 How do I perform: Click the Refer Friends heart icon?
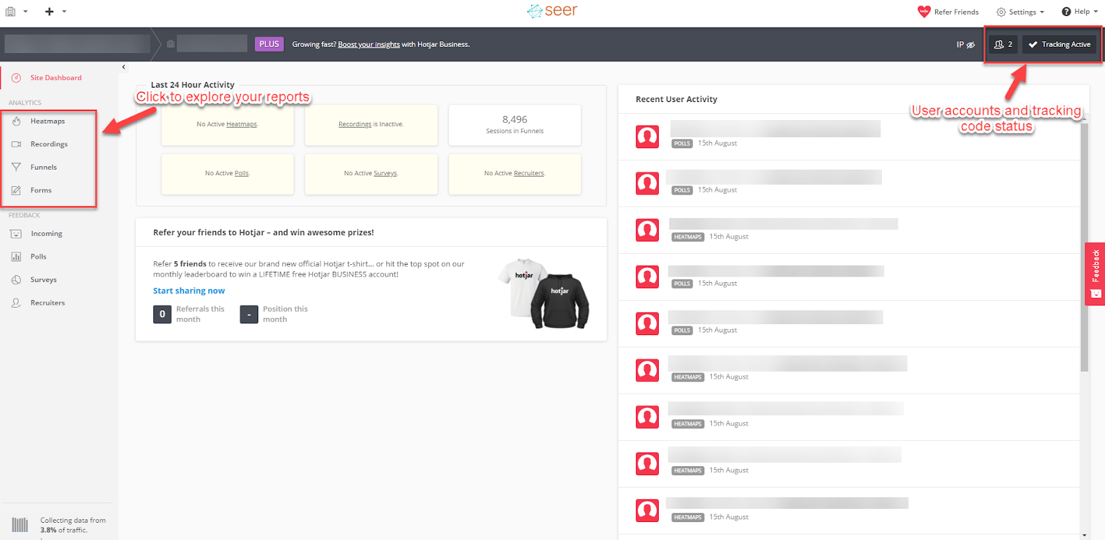923,12
